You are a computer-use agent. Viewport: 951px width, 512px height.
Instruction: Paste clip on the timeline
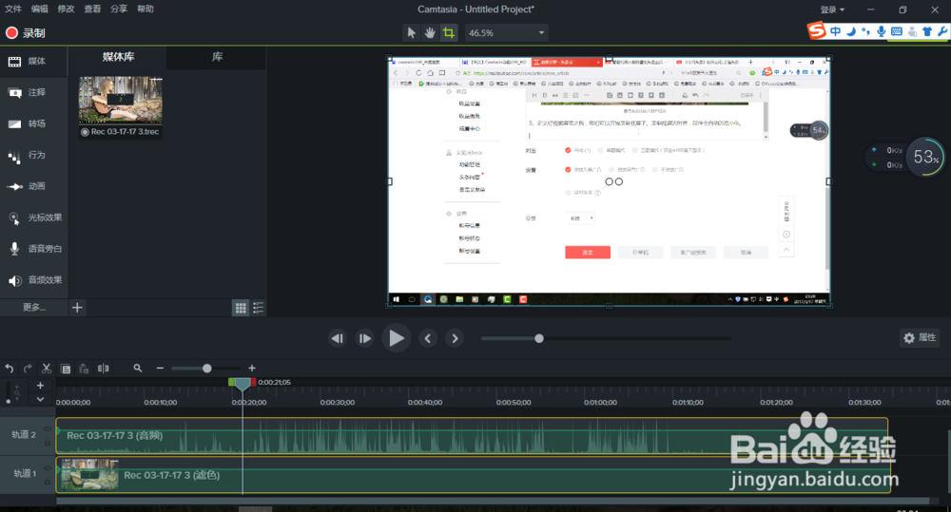(x=84, y=369)
